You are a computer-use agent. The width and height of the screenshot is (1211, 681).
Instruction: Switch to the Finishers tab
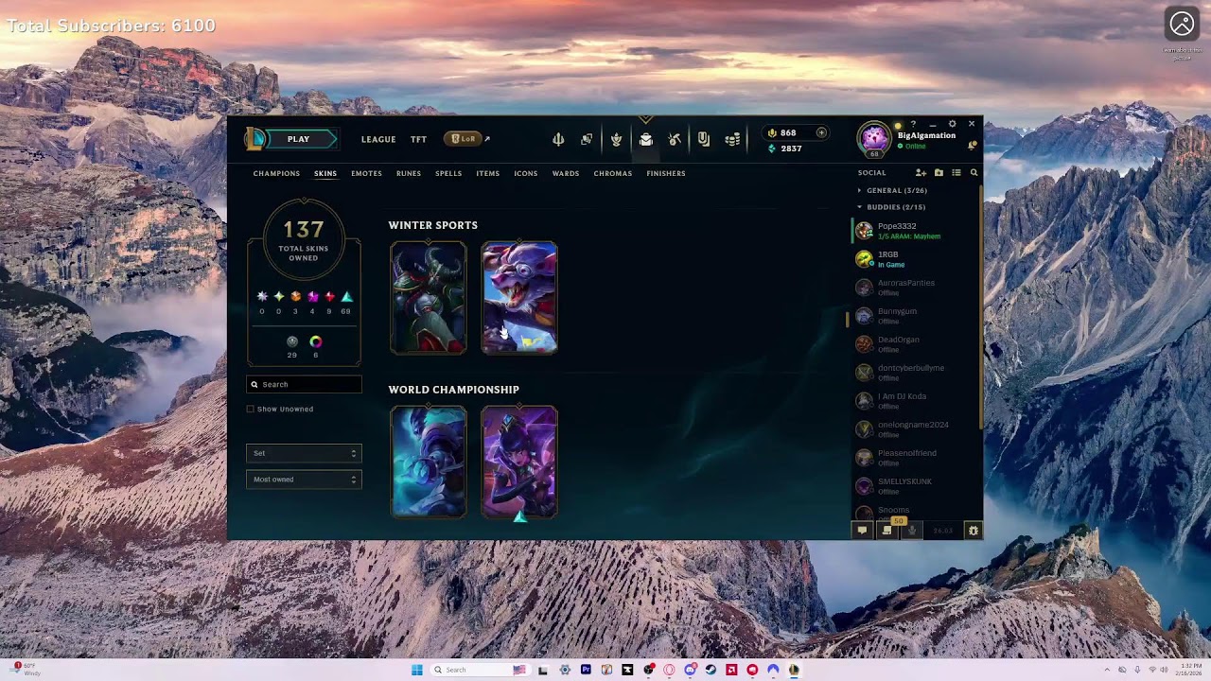[x=666, y=173]
